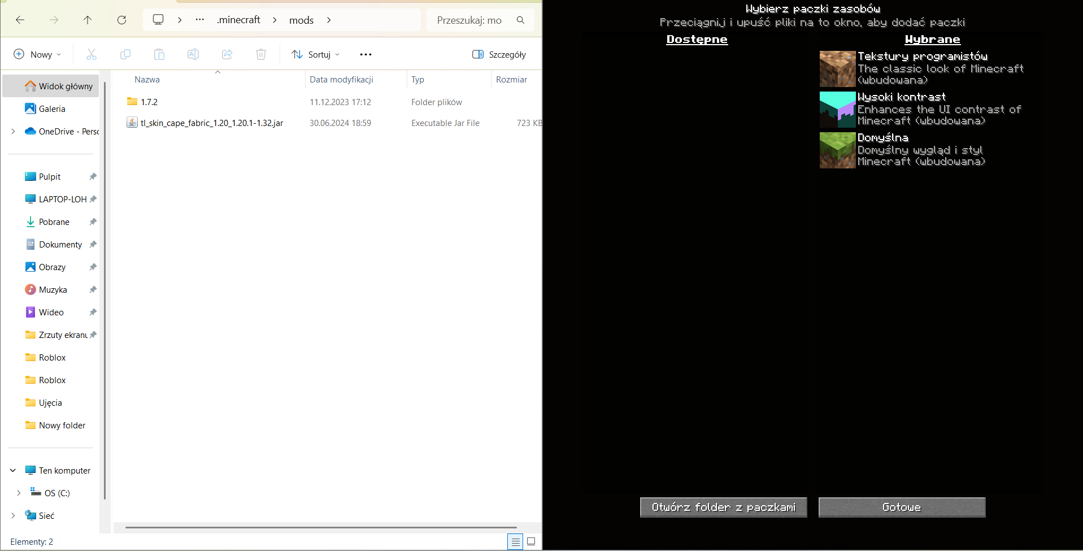Select the Domyślna pack thumbnail
1083x551 pixels.
point(838,150)
